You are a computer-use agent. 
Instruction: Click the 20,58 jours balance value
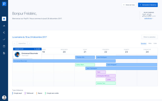pos(149,15)
